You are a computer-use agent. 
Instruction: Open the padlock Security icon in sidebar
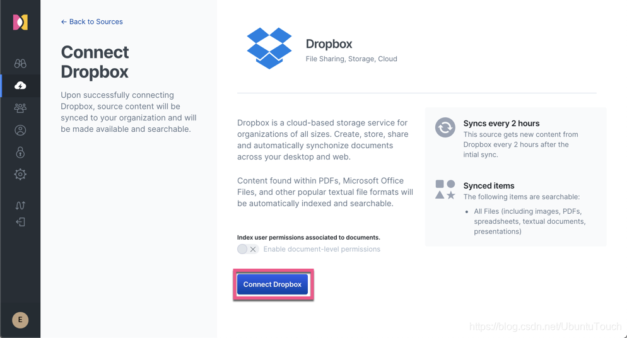click(20, 152)
